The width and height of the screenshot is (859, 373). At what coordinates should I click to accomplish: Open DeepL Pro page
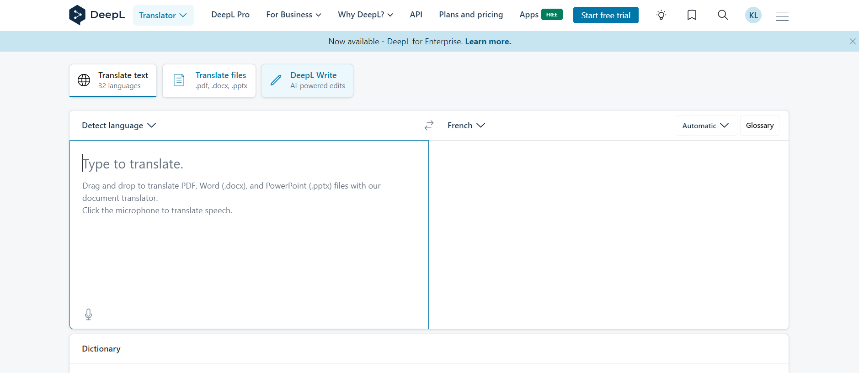(230, 15)
